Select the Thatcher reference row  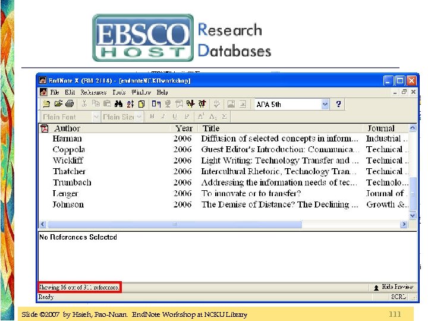pos(224,171)
